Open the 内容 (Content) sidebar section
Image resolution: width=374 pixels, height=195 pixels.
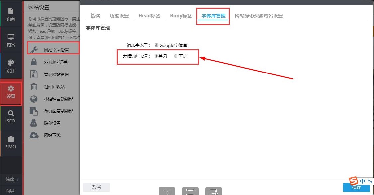(x=11, y=37)
